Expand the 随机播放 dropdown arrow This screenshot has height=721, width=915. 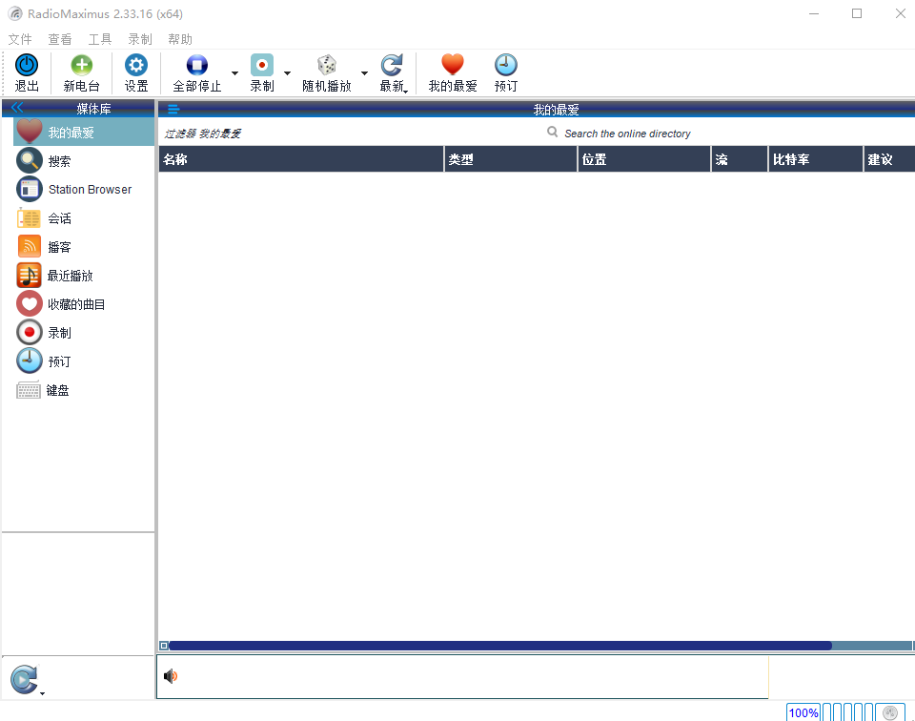pyautogui.click(x=364, y=73)
